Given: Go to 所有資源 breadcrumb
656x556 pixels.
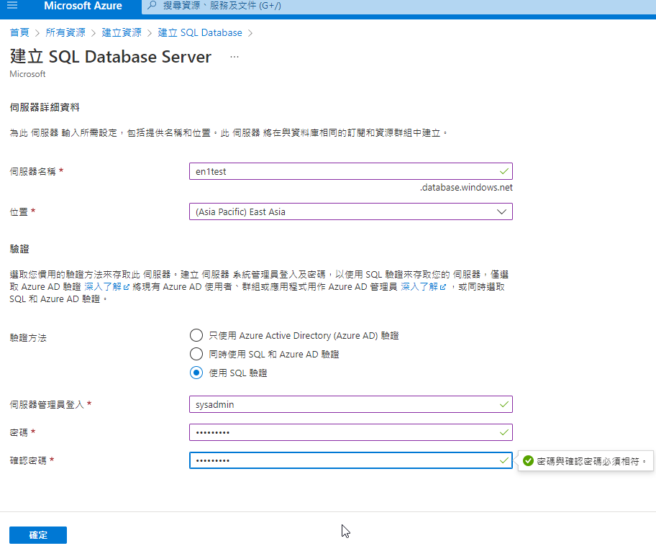Looking at the screenshot, I should [65, 32].
